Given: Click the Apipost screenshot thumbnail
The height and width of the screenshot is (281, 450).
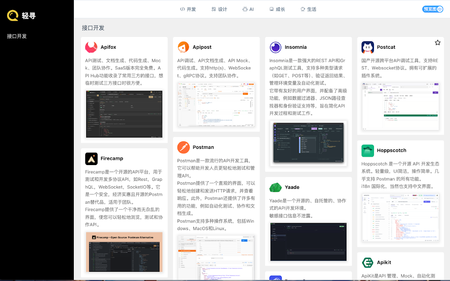Looking at the screenshot, I should coord(216,104).
